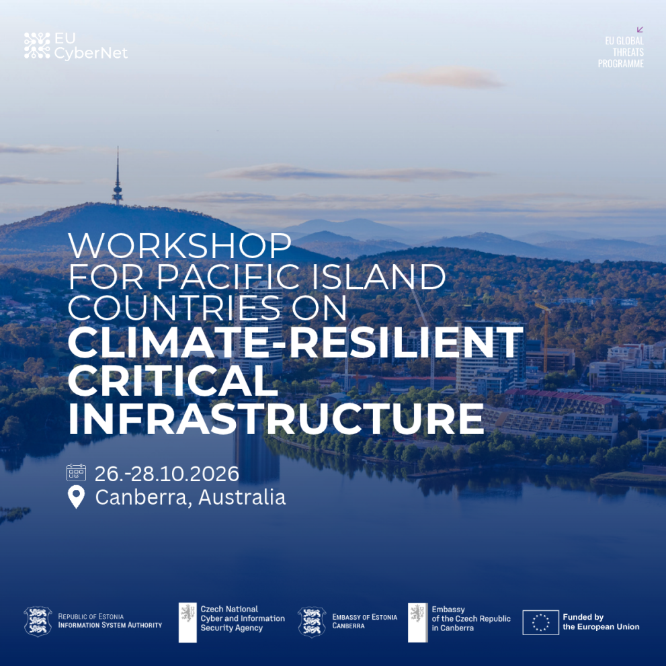The height and width of the screenshot is (666, 666).
Task: Click the Canberra, Australia location text
Action: [x=190, y=497]
